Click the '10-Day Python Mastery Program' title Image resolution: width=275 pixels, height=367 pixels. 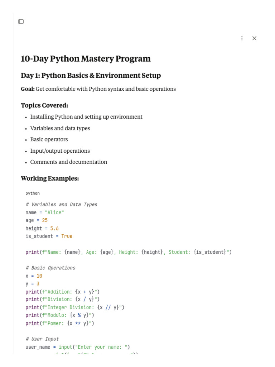tap(86, 58)
